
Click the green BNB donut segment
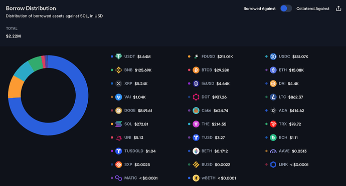pyautogui.click(x=37, y=63)
